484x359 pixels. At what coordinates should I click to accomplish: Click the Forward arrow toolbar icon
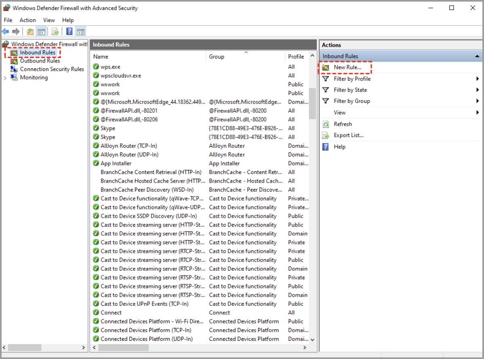point(16,31)
